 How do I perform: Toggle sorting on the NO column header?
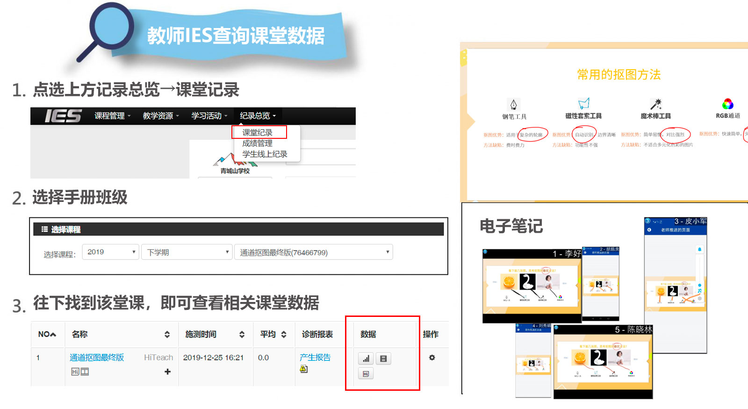click(x=47, y=334)
